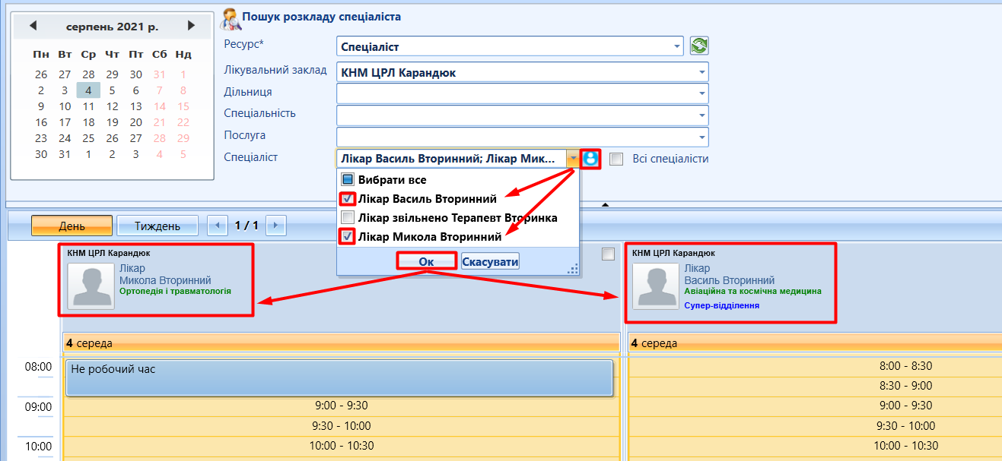1002x461 pixels.
Task: Select Микола's 9:00 - 9:30 slot
Action: pyautogui.click(x=341, y=406)
